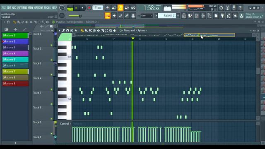
Task: Open the Piano roll options menu arrow
Action: coord(60,31)
